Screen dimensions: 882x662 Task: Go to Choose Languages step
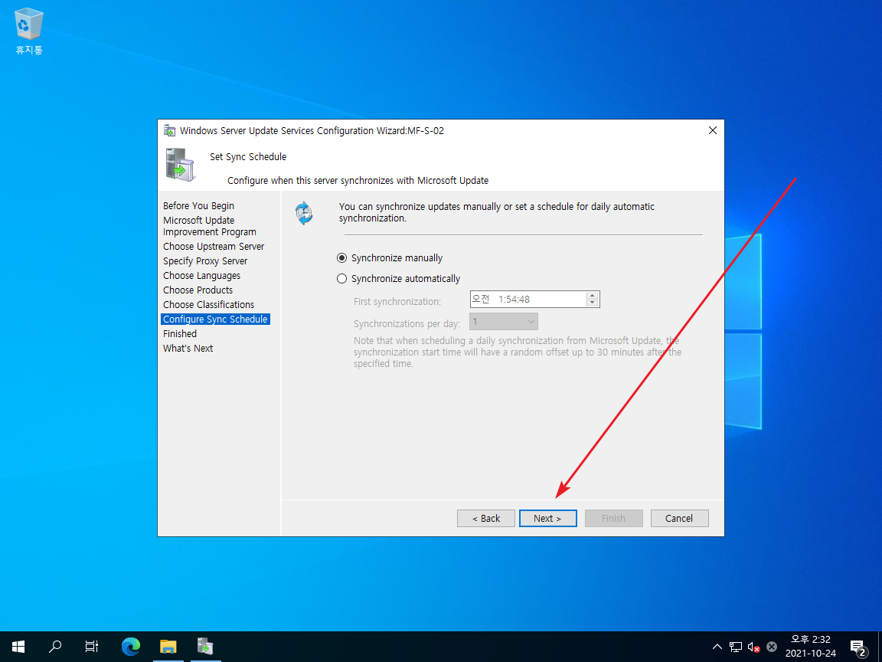tap(202, 276)
